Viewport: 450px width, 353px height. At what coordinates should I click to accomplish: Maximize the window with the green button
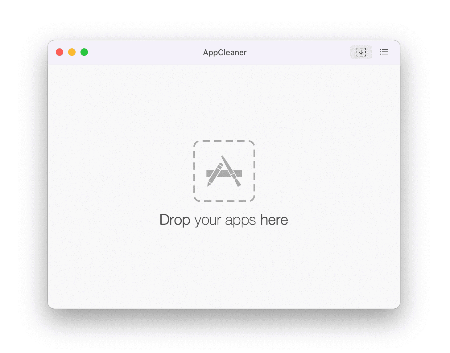point(84,52)
